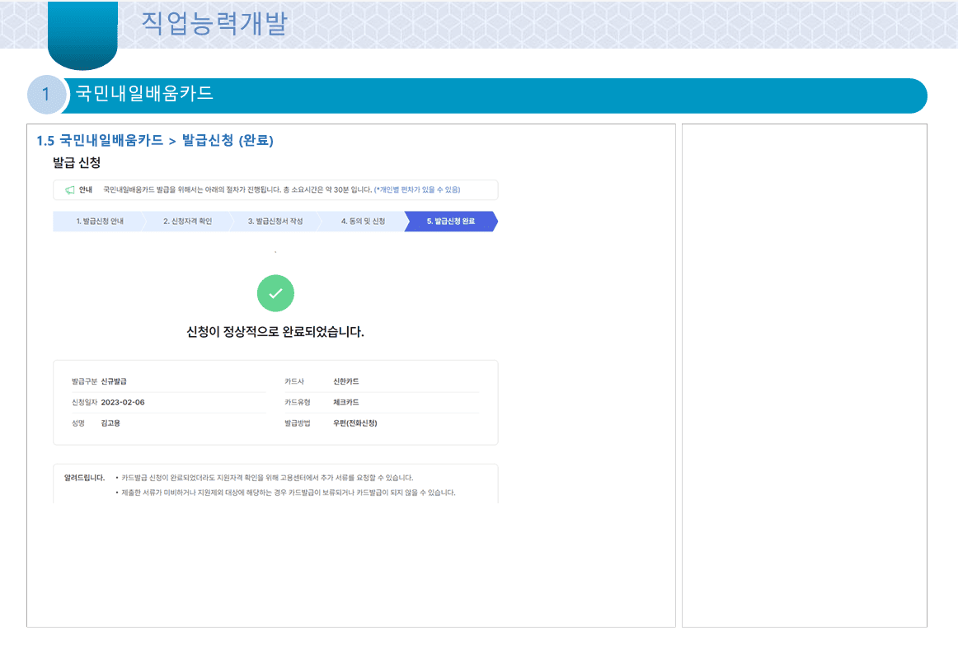Select step 5. 발급신청 완료
The image size is (958, 668).
point(451,221)
